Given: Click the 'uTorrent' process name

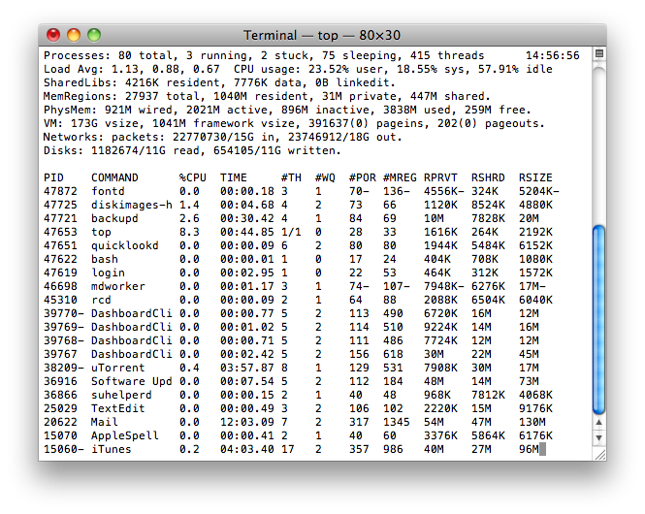Looking at the screenshot, I should 118,368.
